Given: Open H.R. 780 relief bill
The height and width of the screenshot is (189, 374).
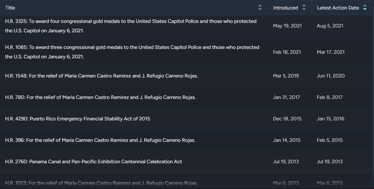Looking at the screenshot, I should click(x=100, y=97).
